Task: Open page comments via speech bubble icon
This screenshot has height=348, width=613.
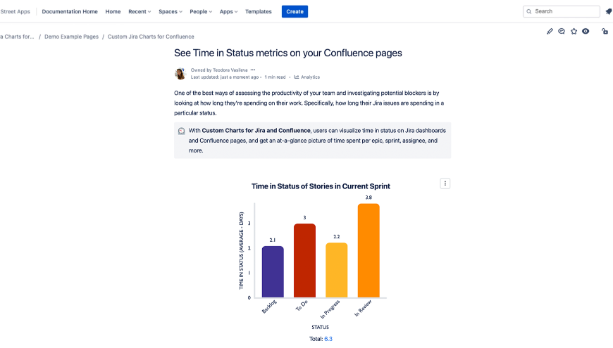Action: coord(562,32)
